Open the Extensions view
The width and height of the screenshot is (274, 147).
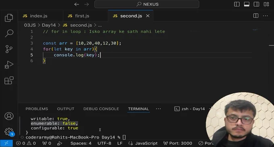[x=9, y=80]
